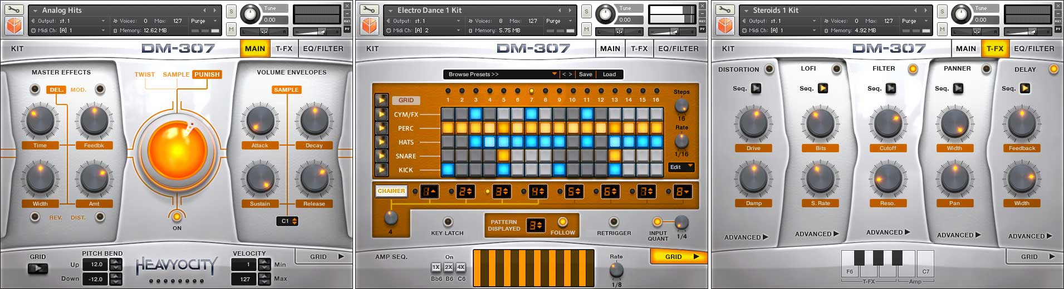Click the wrench icon in Steroids 1 Kit header

(x=725, y=10)
